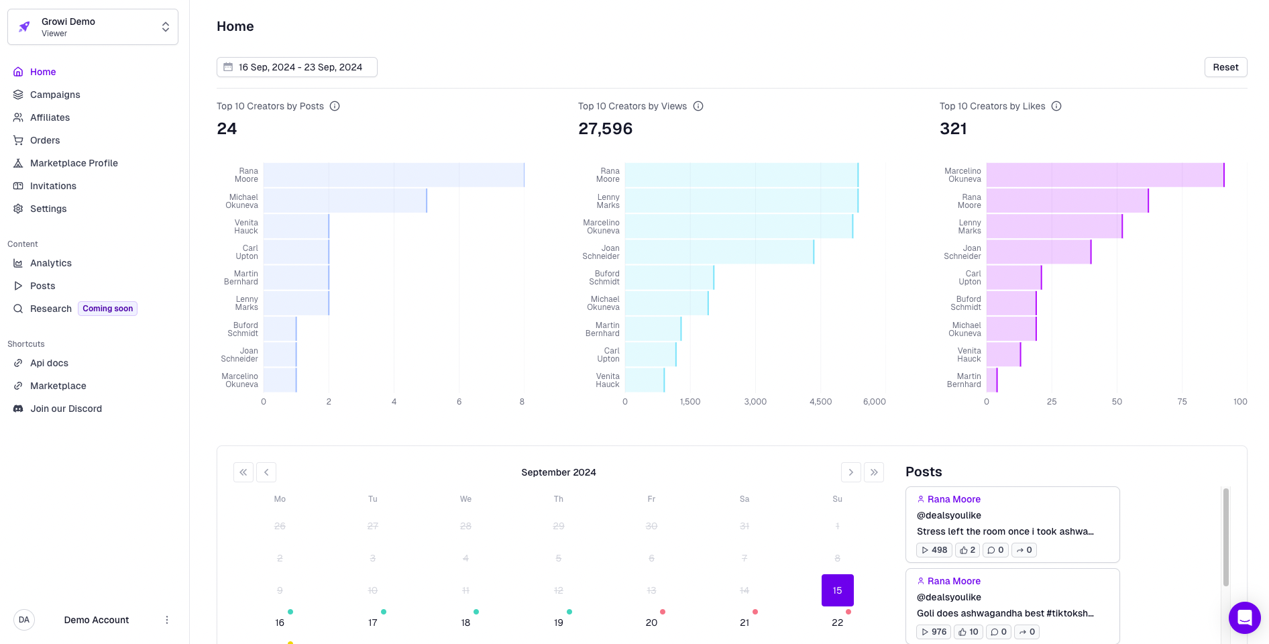Select the Affiliates sidebar icon
Viewport: 1269px width, 644px height.
[x=18, y=117]
